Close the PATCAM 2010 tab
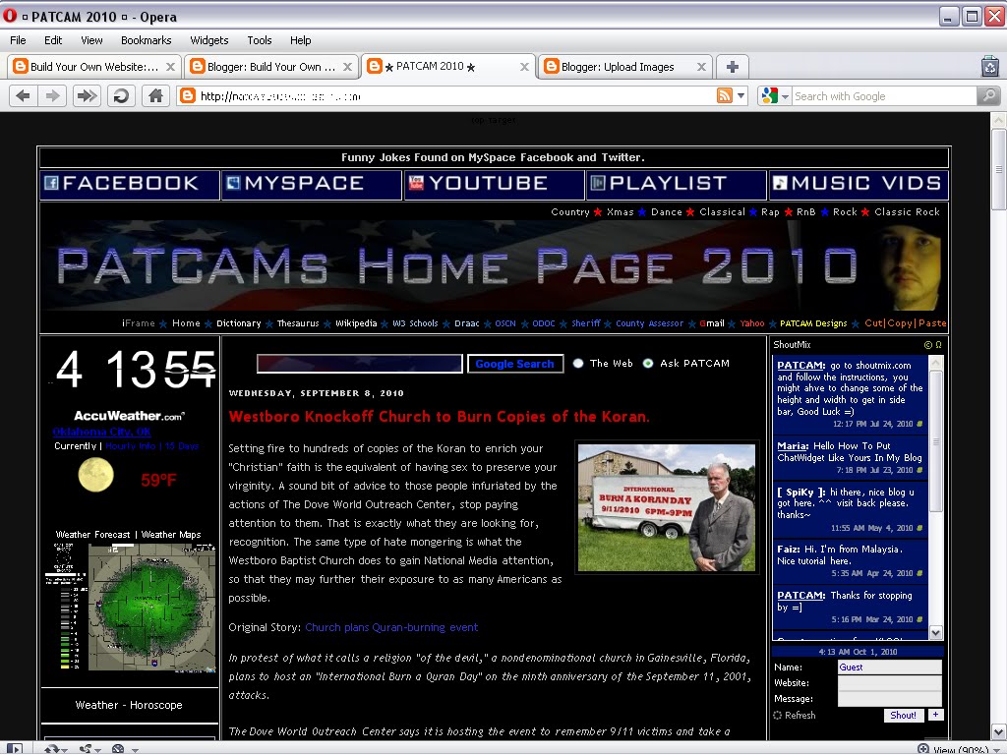 (525, 67)
